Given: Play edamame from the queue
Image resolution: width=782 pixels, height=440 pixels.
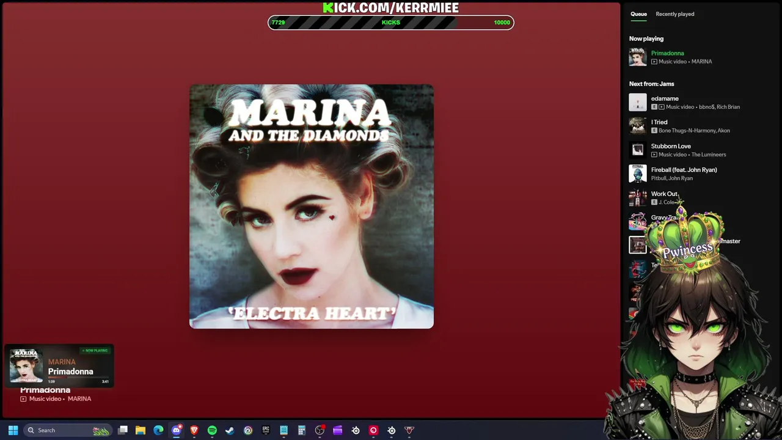Looking at the screenshot, I should point(665,98).
